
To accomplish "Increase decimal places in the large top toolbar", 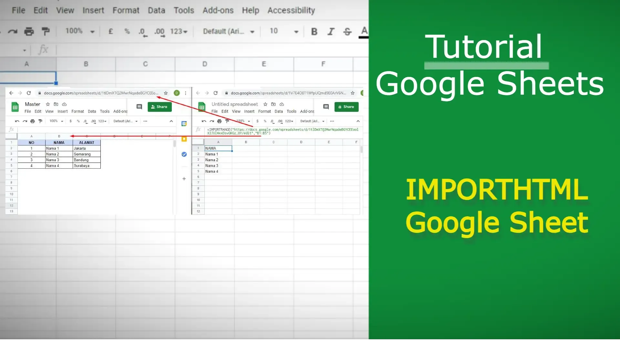I will coord(160,32).
